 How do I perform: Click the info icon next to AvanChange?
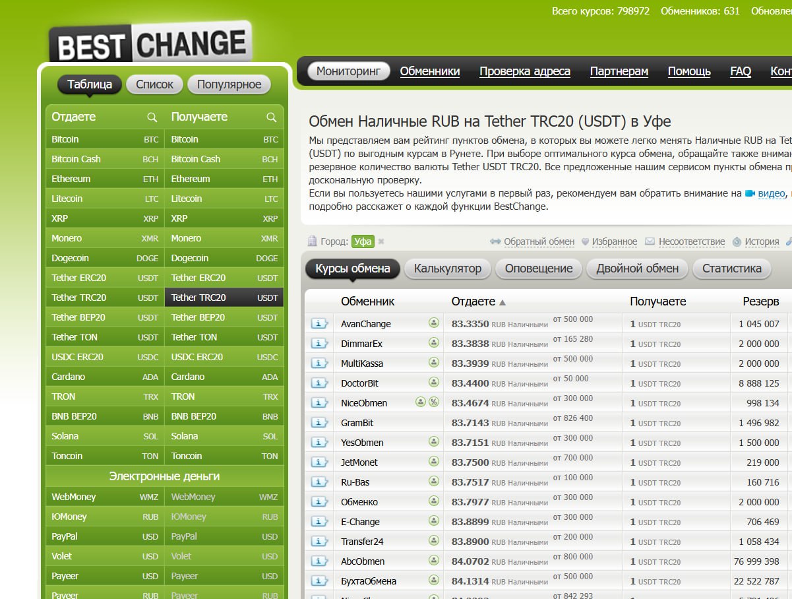click(x=319, y=323)
